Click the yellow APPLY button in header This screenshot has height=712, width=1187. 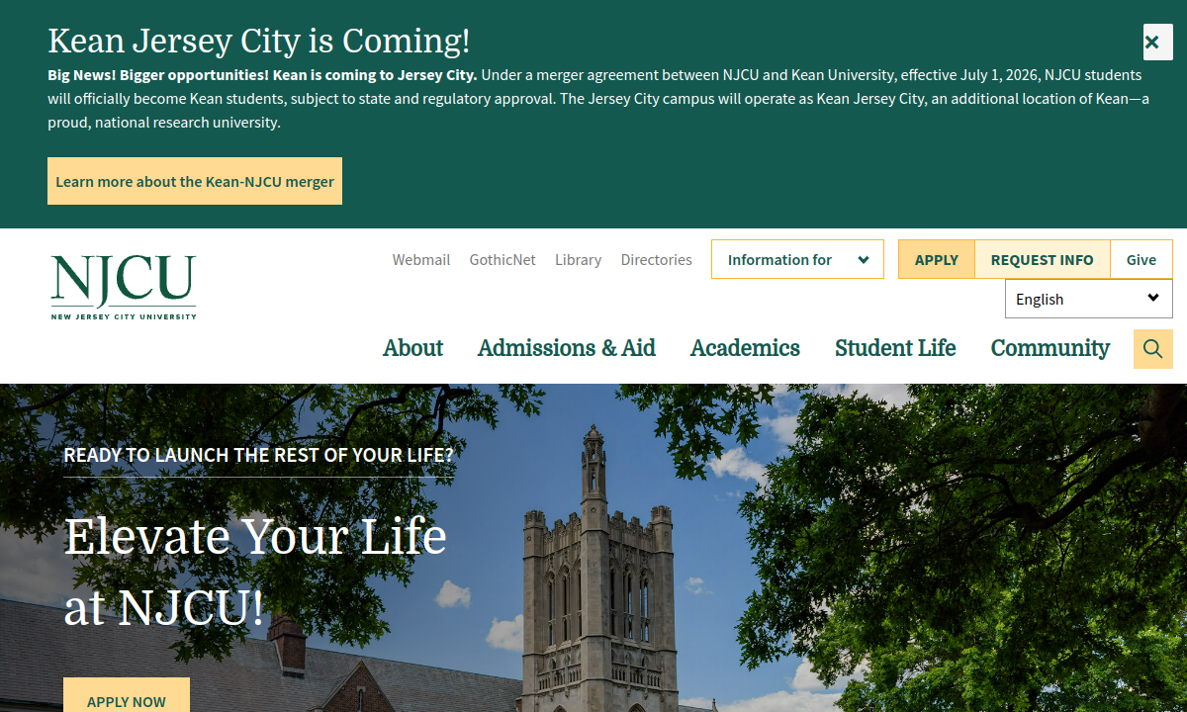point(936,260)
